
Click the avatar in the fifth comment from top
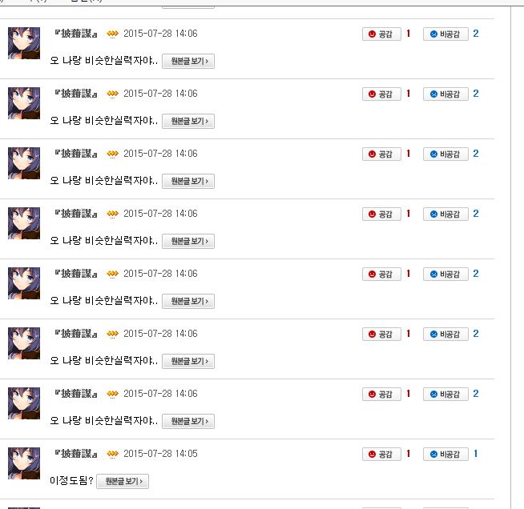point(24,283)
